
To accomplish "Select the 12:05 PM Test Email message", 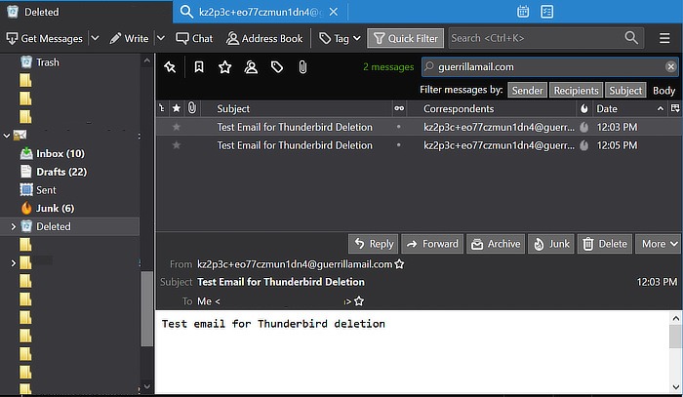I will pos(419,145).
